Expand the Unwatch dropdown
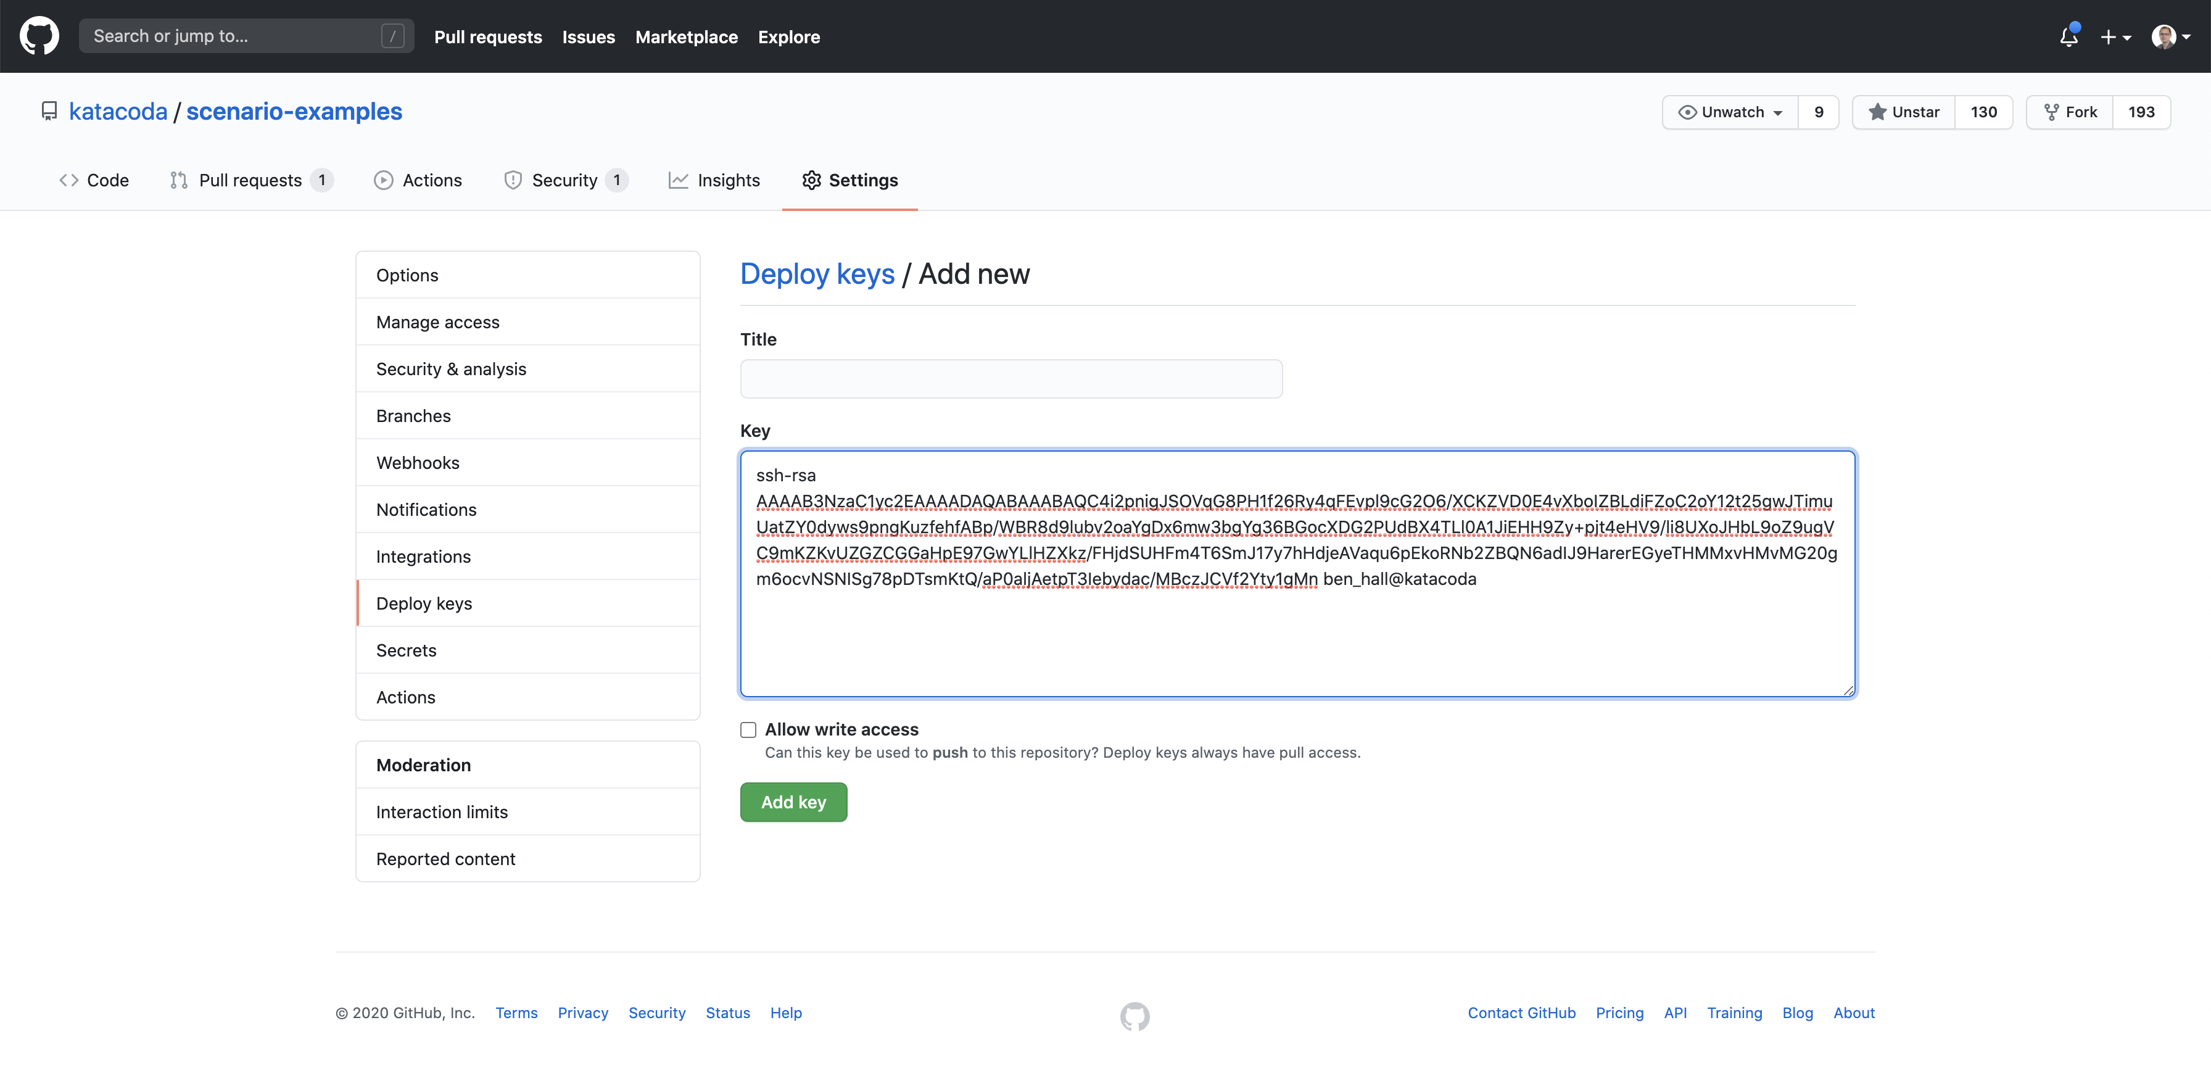The height and width of the screenshot is (1065, 2211). coord(1730,112)
